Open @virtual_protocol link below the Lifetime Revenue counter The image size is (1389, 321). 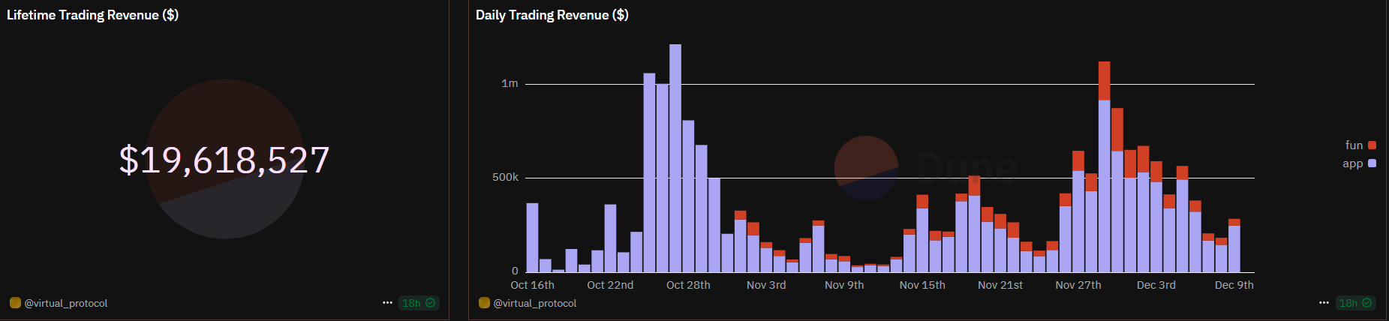(x=66, y=303)
